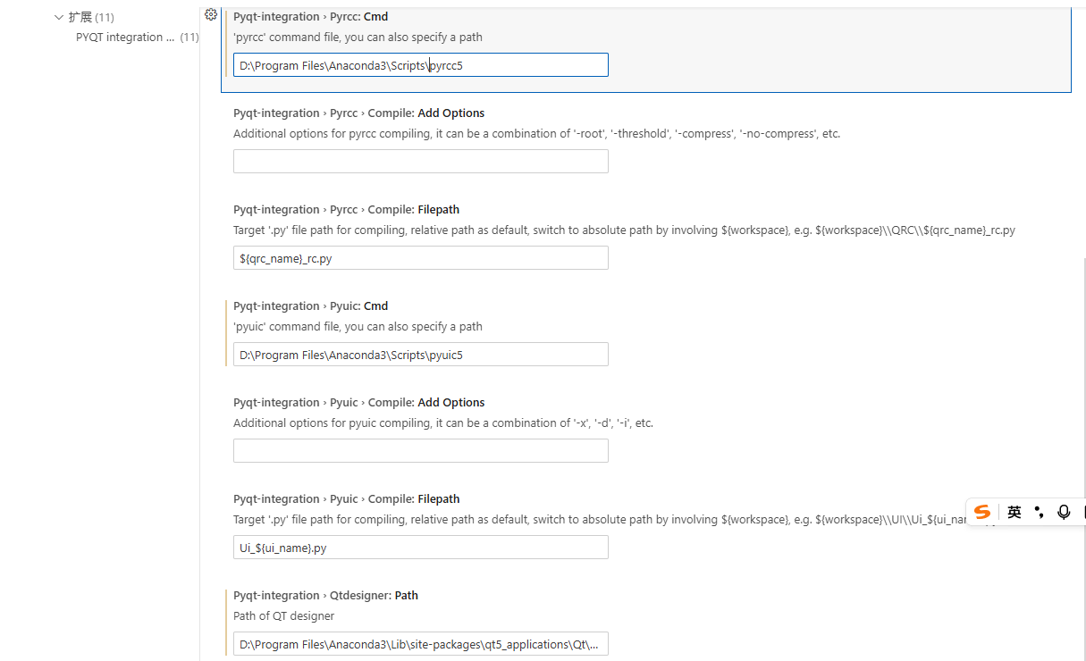
Task: Click the empty Pyrcc Add Options field
Action: 421,161
